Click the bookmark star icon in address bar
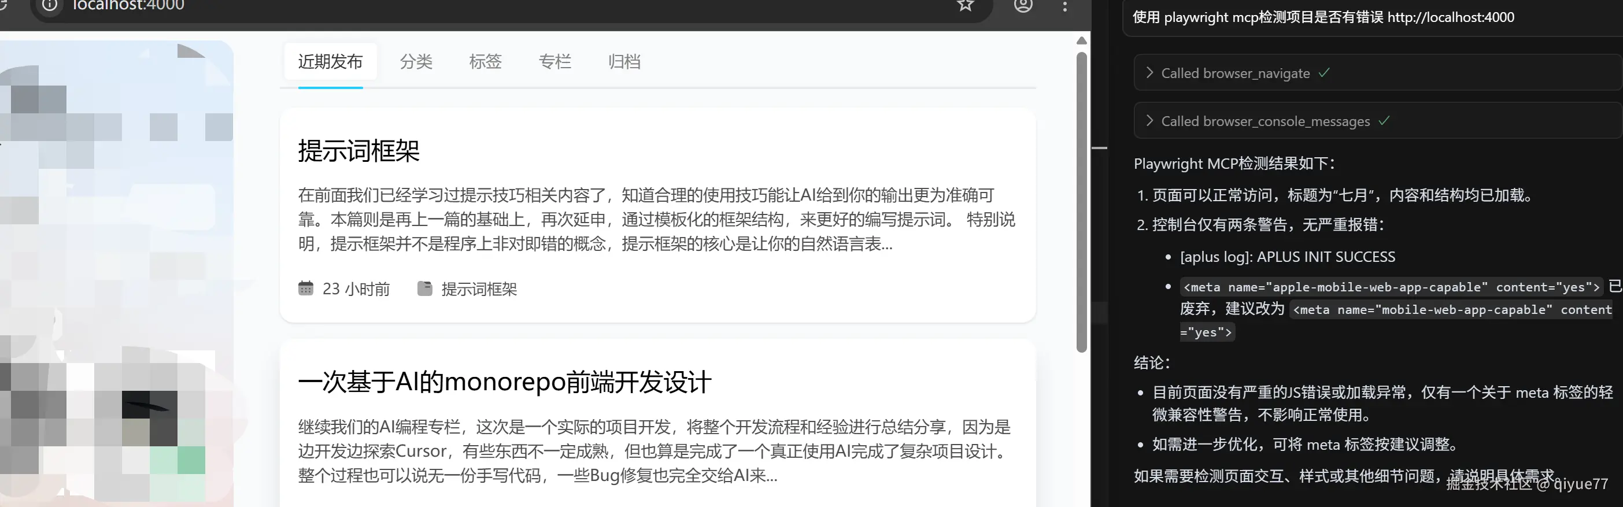The image size is (1623, 507). [965, 5]
